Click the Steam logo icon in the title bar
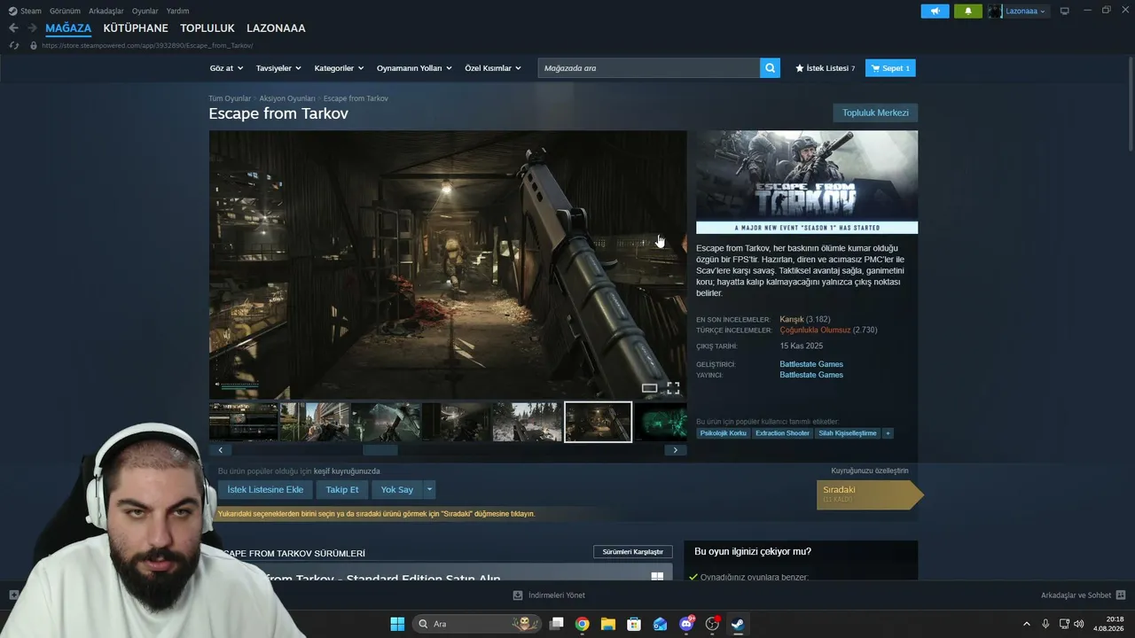This screenshot has height=638, width=1135. point(12,11)
